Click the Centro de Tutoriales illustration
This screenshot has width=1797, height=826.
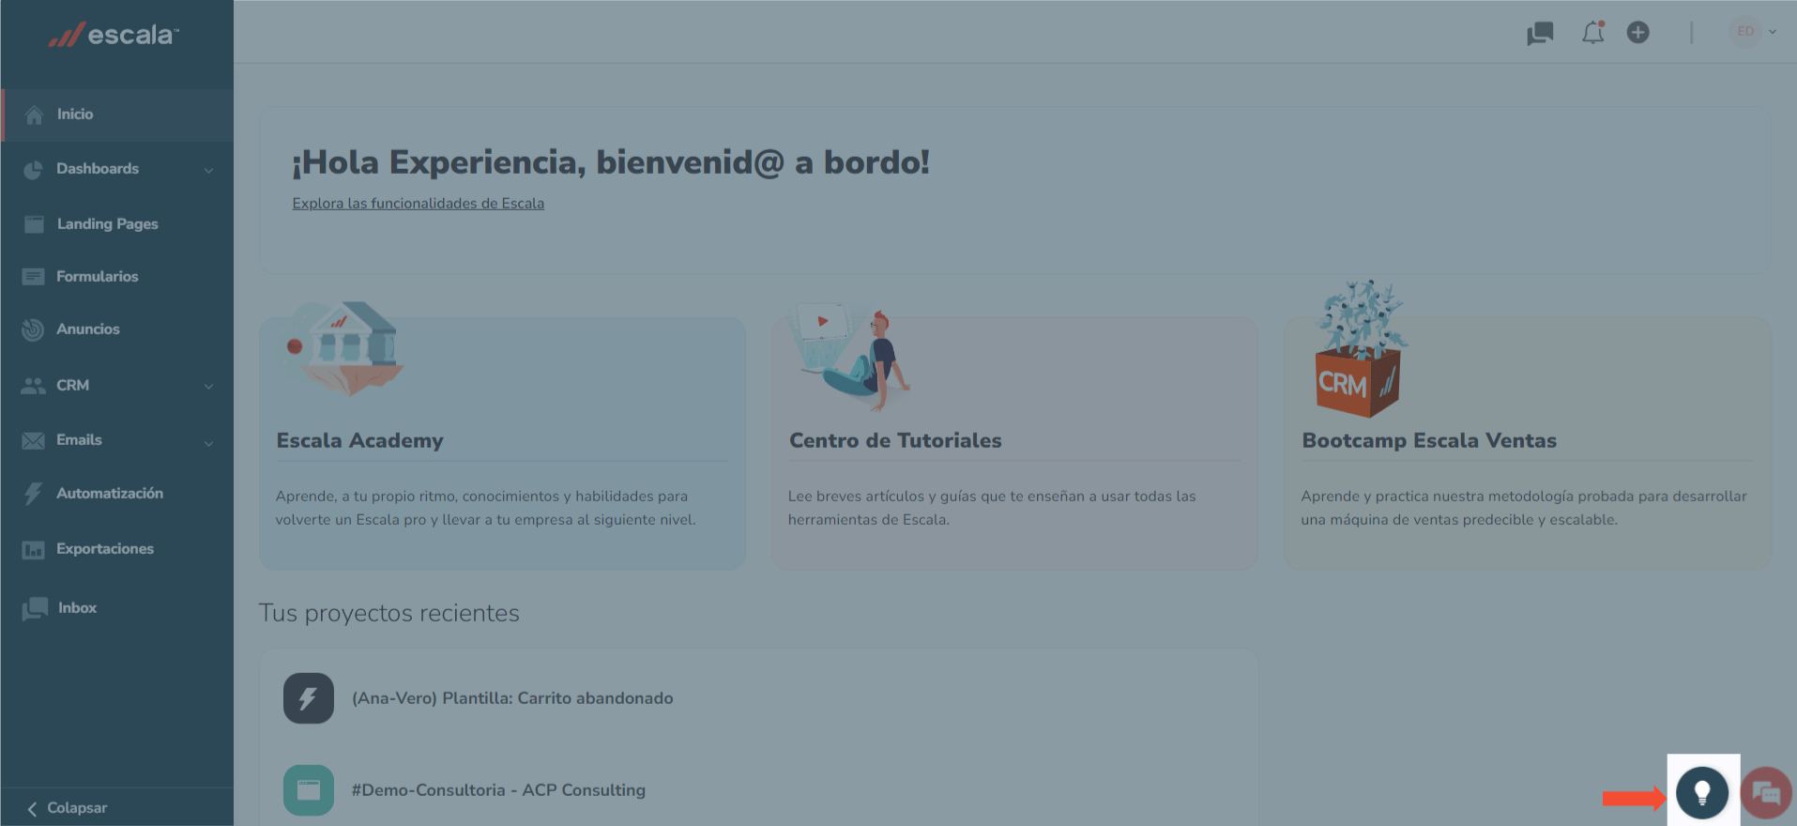pyautogui.click(x=853, y=357)
